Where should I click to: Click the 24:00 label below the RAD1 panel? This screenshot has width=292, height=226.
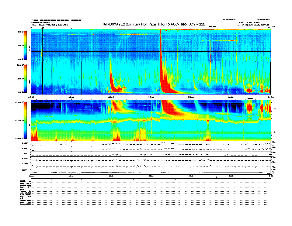pyautogui.click(x=271, y=97)
